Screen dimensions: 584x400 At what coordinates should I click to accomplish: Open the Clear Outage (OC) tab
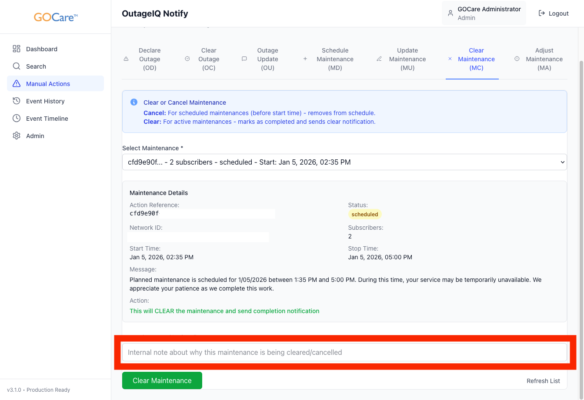pos(204,59)
